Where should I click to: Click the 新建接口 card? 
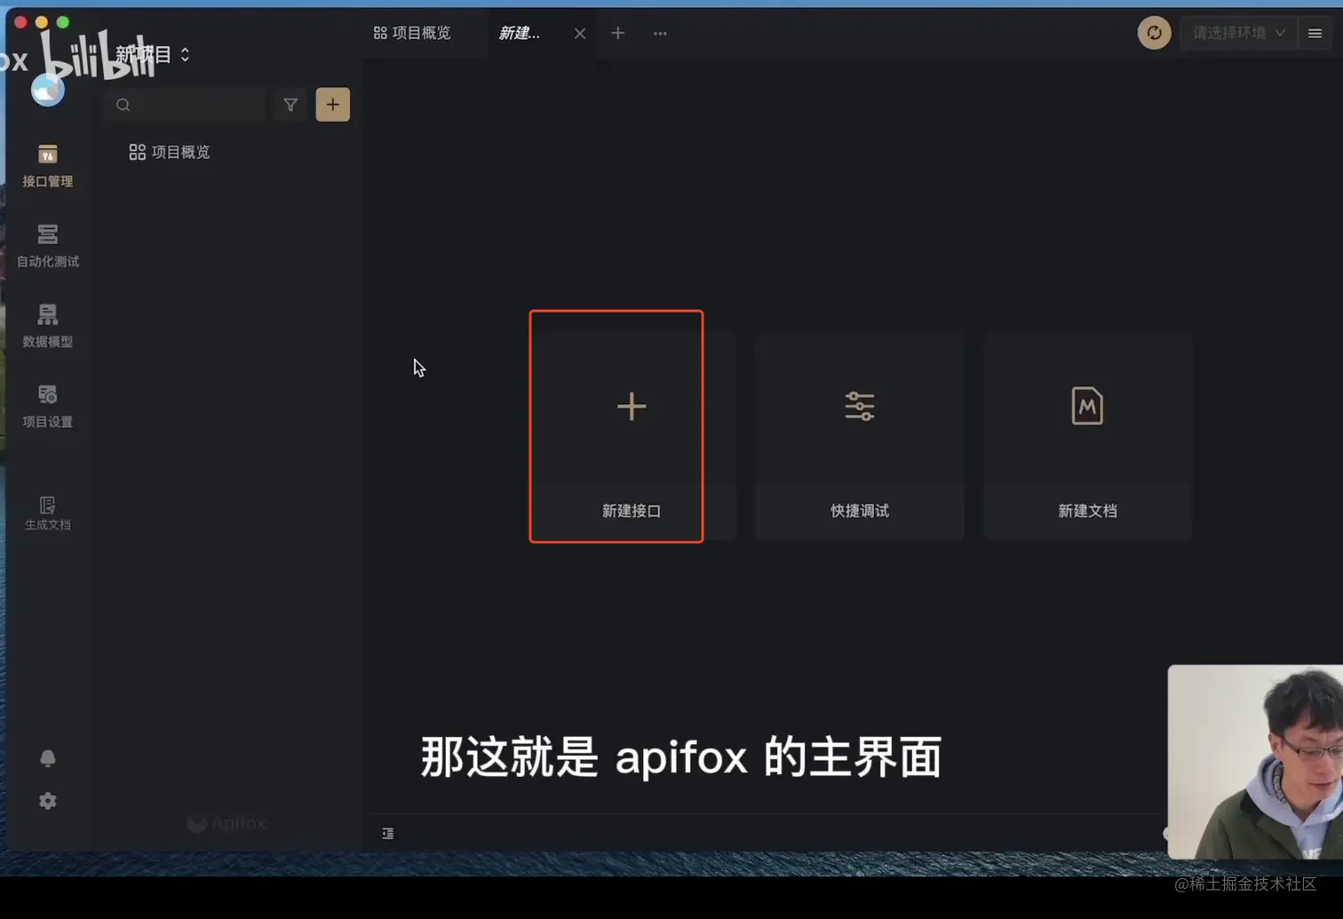[x=632, y=435]
